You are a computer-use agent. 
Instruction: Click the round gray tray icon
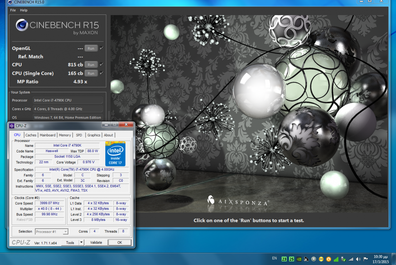point(314,259)
